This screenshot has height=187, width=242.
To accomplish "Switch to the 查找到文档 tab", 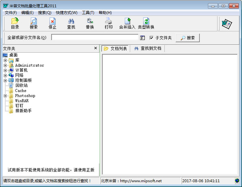I will [x=148, y=48].
